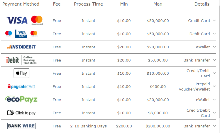Image resolution: width=220 pixels, height=133 pixels.
Task: Expand the Credit Card details chevron
Action: 214,21
